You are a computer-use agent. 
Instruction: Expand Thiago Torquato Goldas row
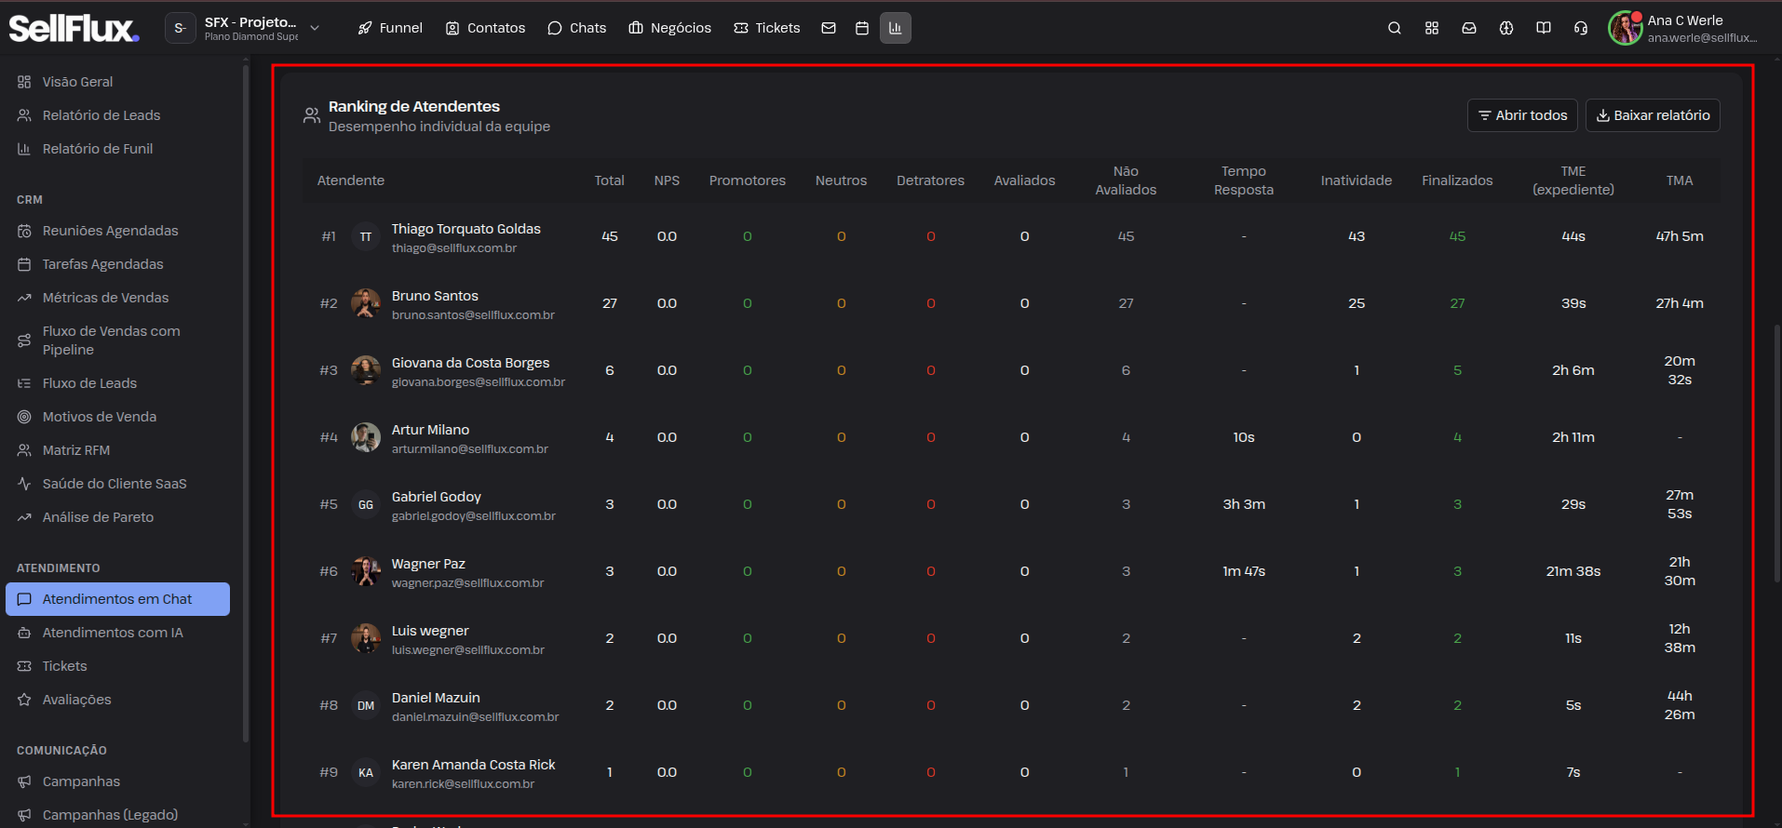[1010, 236]
